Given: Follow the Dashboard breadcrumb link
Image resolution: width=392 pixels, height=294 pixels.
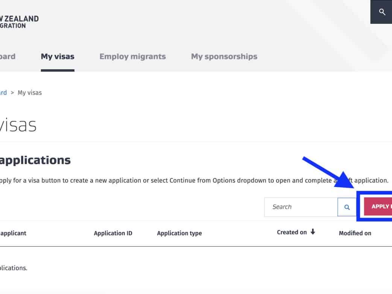Looking at the screenshot, I should pyautogui.click(x=3, y=92).
